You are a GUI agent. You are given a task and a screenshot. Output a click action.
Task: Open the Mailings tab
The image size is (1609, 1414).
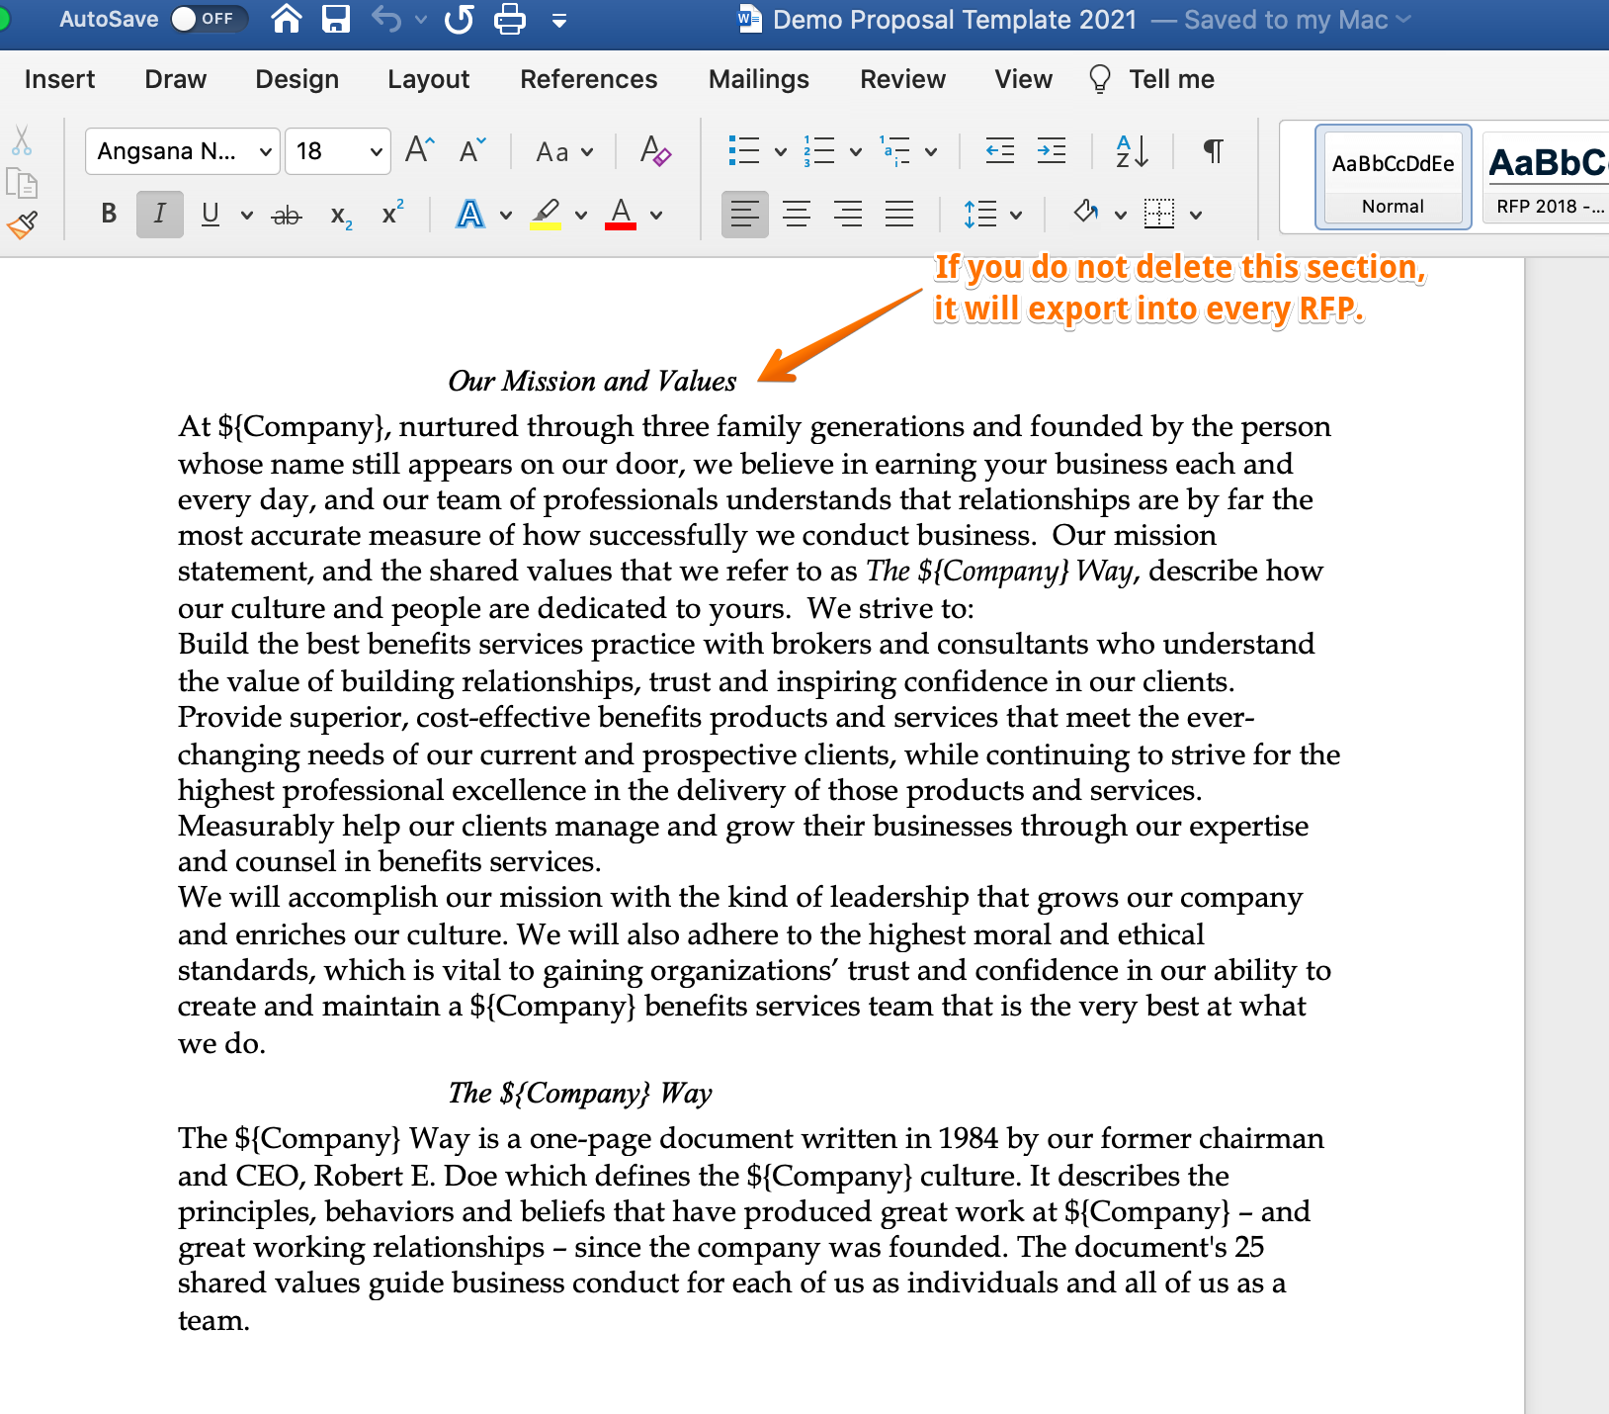tap(758, 79)
